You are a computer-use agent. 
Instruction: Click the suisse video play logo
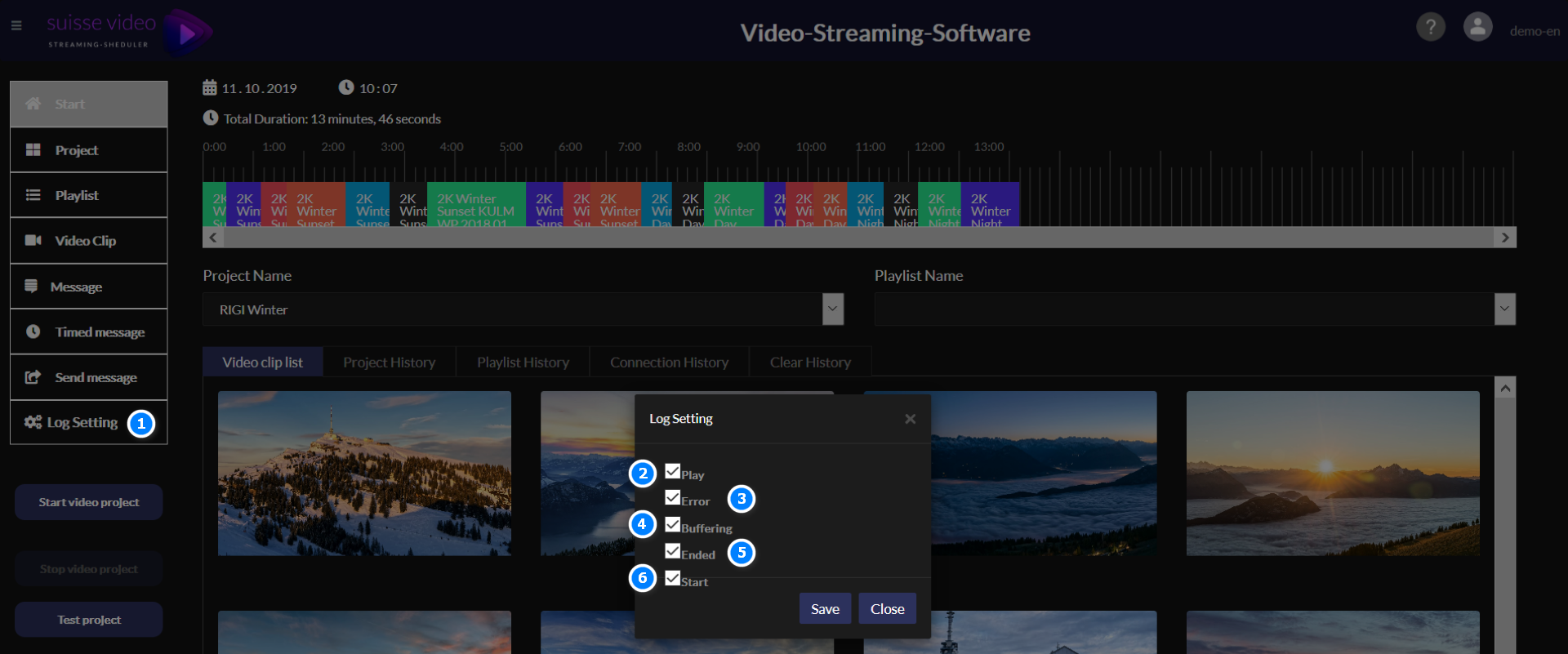188,33
